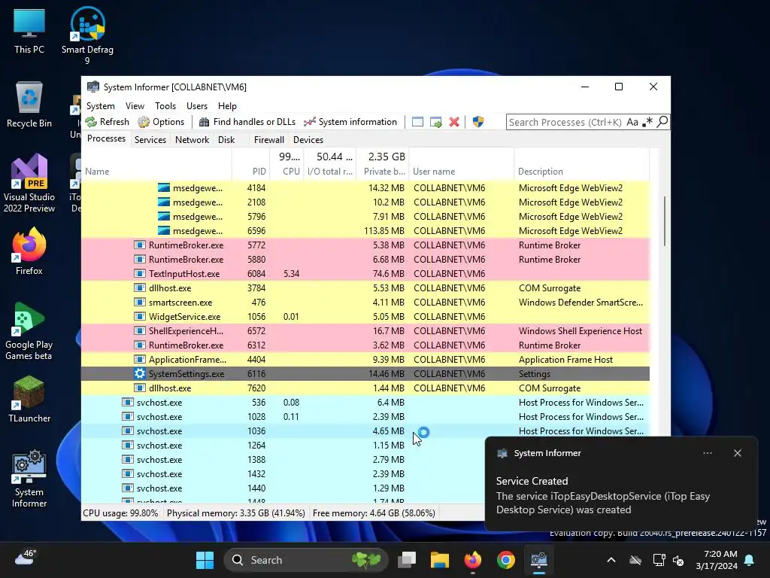The height and width of the screenshot is (578, 770).
Task: Click the process list vertical scrollbar
Action: (665, 221)
